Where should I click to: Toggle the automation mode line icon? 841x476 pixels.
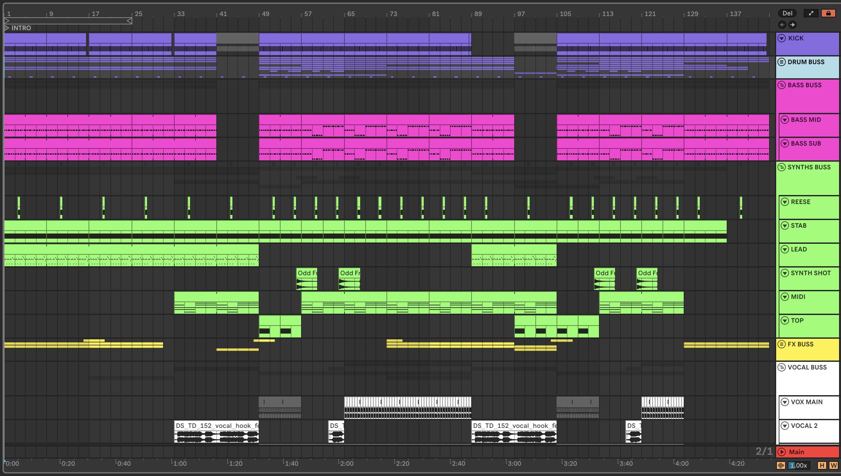(x=811, y=13)
